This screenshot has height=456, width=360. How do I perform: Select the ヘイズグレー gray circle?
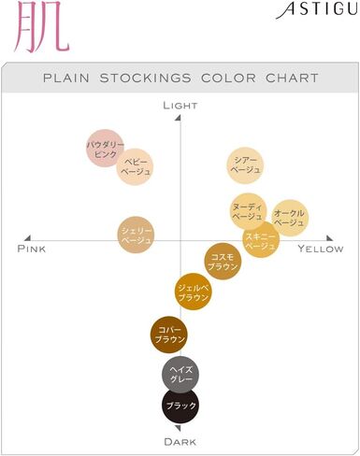click(180, 375)
